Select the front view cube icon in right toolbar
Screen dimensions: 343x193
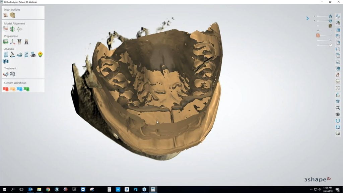pyautogui.click(x=338, y=30)
